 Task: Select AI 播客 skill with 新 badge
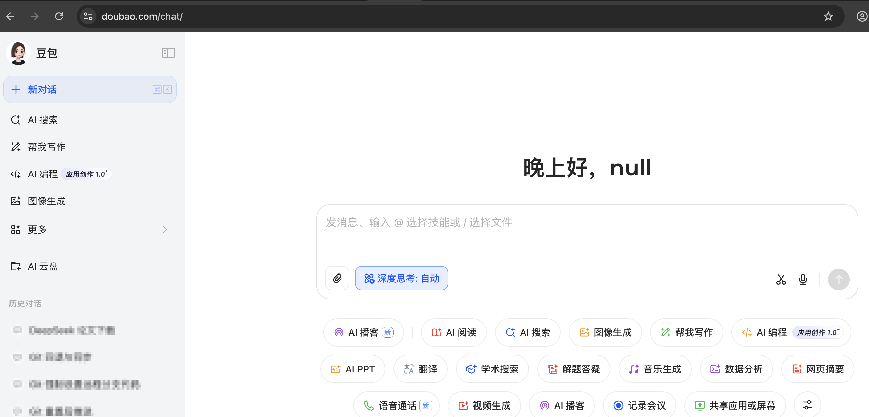(x=364, y=332)
